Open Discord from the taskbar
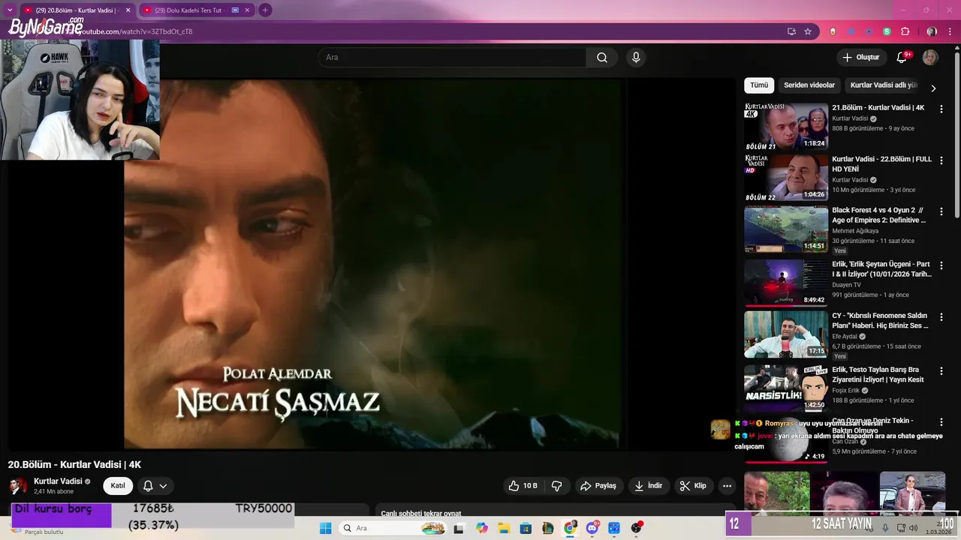This screenshot has height=540, width=961. (592, 528)
